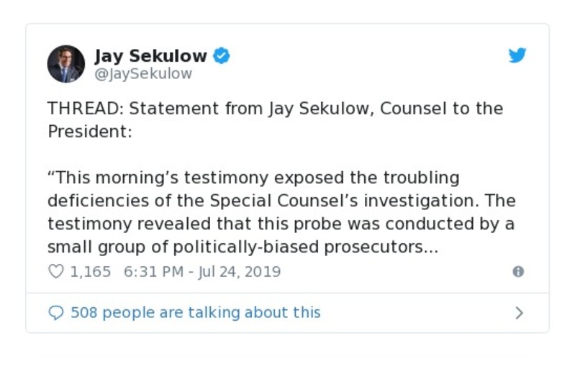Open '508 people are talking about this'

point(195,313)
